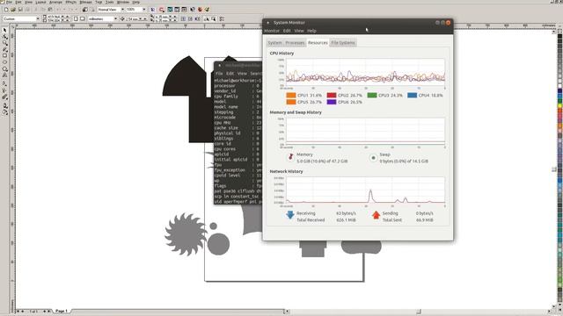
Task: Click the Print icon in CorelDRAW toolbar
Action: (x=27, y=10)
